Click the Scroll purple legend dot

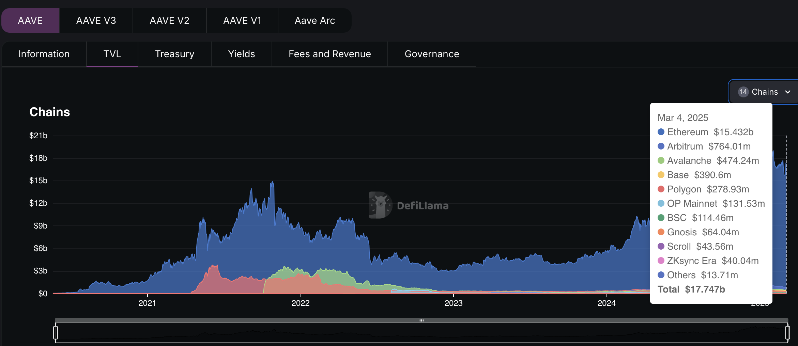pyautogui.click(x=661, y=247)
